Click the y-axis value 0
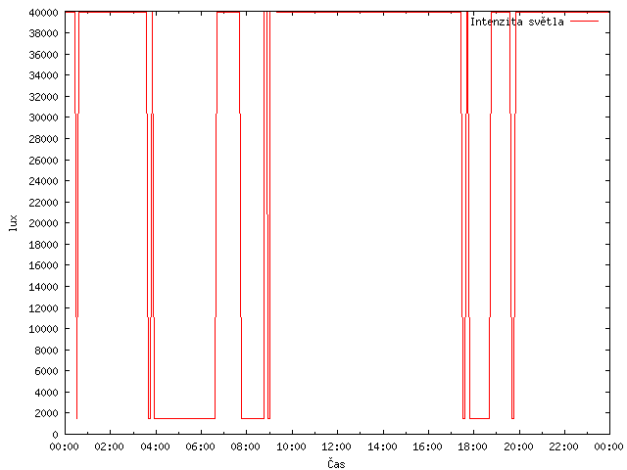Screen dimensions: 627x470 pyautogui.click(x=55, y=435)
